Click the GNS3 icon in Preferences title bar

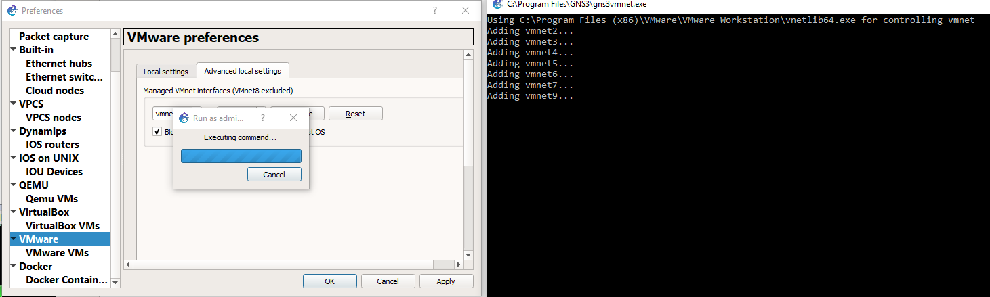pos(12,11)
